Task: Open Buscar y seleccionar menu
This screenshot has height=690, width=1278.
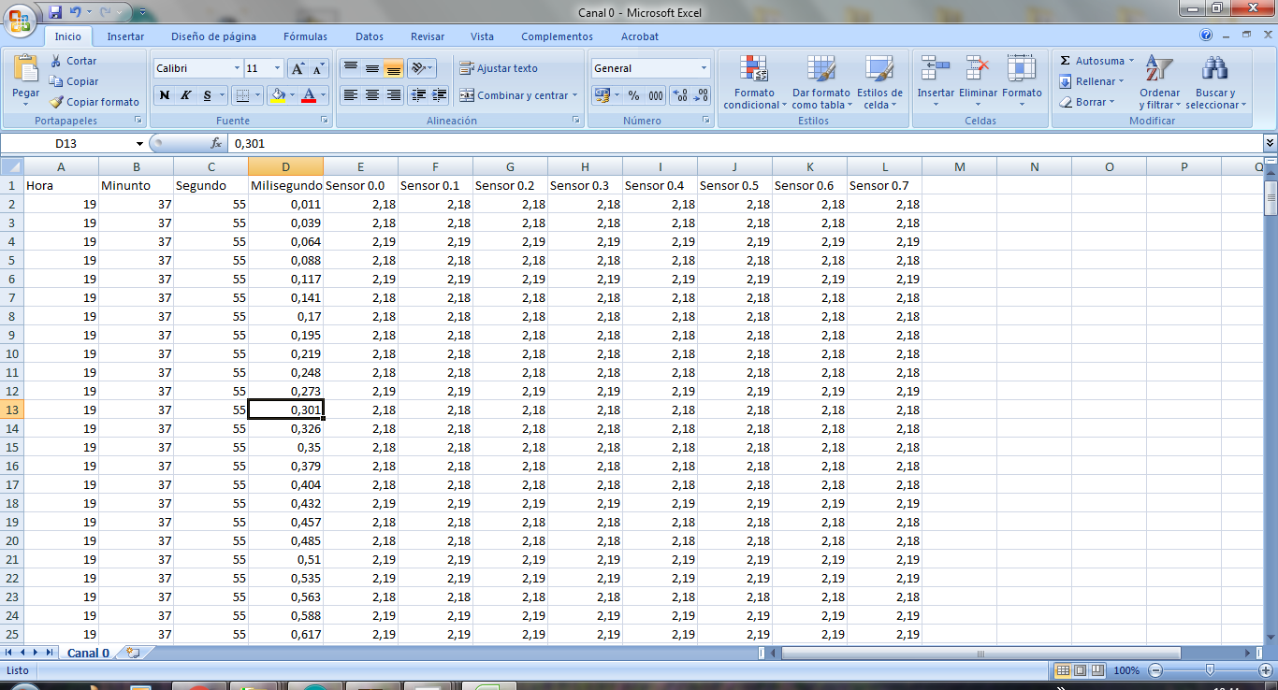Action: [1215, 82]
